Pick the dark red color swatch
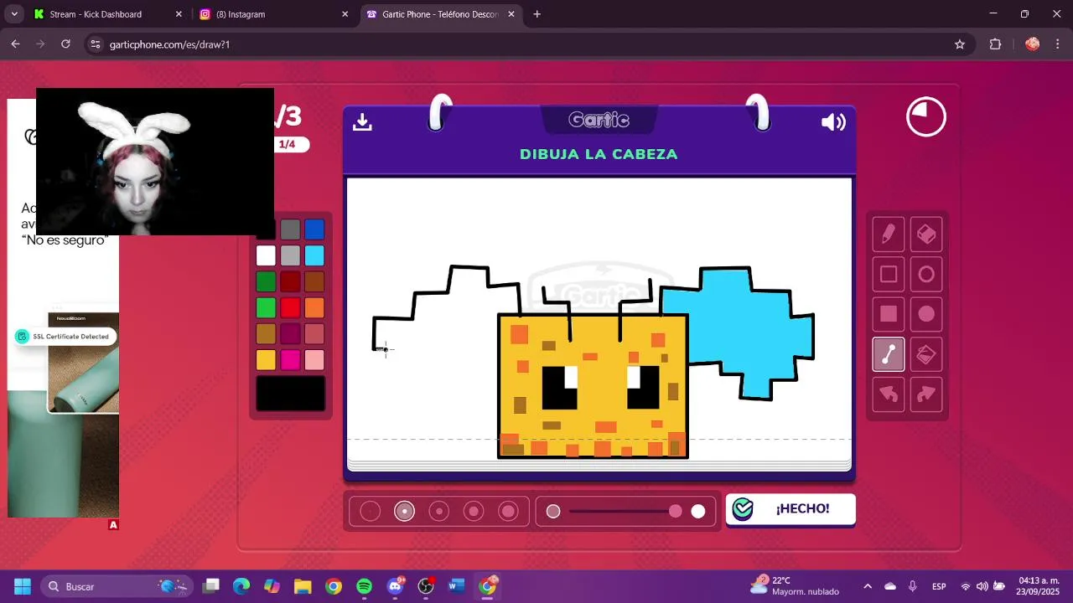This screenshot has width=1073, height=603. [x=290, y=281]
